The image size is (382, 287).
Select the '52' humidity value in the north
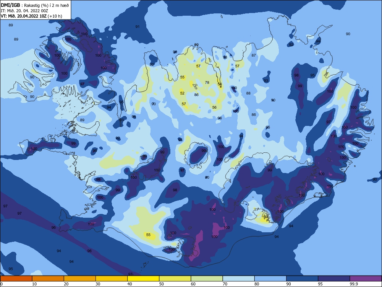(182, 93)
